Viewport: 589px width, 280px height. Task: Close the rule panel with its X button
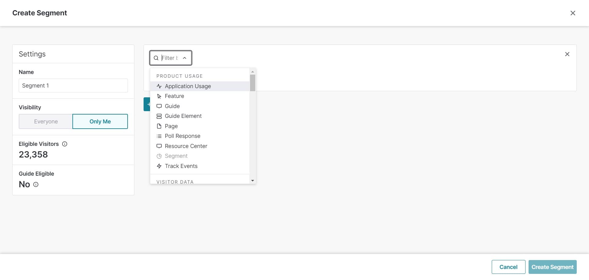[567, 54]
